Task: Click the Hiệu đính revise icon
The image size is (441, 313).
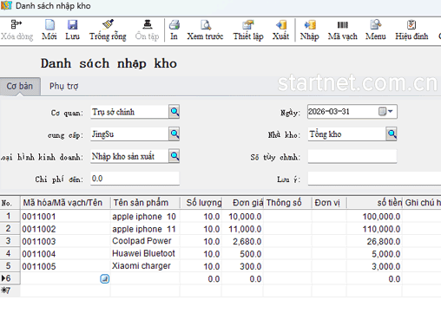Action: click(x=411, y=24)
